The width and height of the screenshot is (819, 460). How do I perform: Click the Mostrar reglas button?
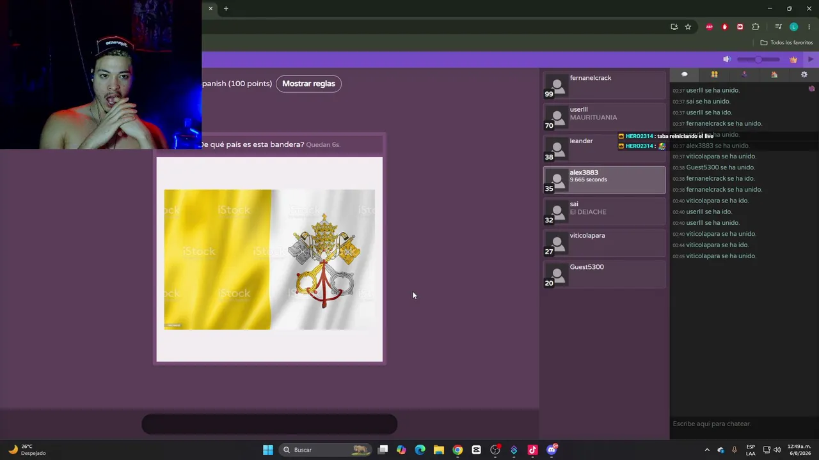tap(308, 84)
